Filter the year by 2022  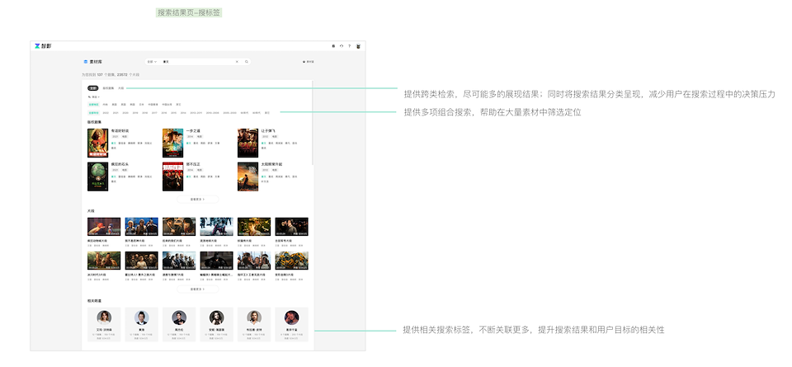click(x=106, y=112)
